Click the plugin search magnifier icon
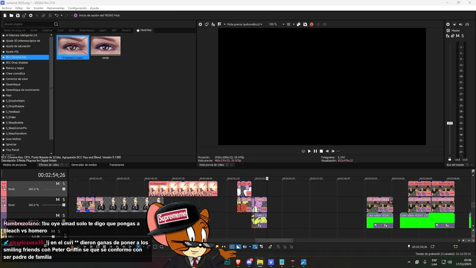476x268 pixels. click(56, 24)
